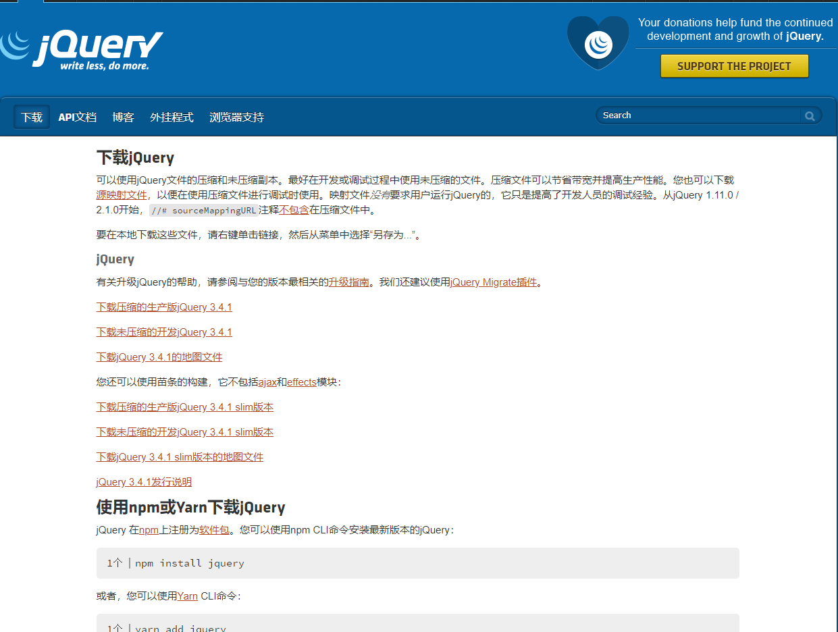
Task: Click the jQuery logo
Action: point(81,49)
